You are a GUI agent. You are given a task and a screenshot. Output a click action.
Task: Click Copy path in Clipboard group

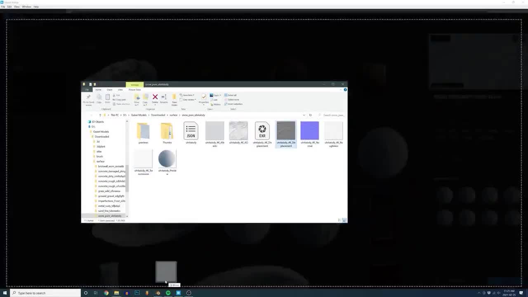(x=120, y=99)
